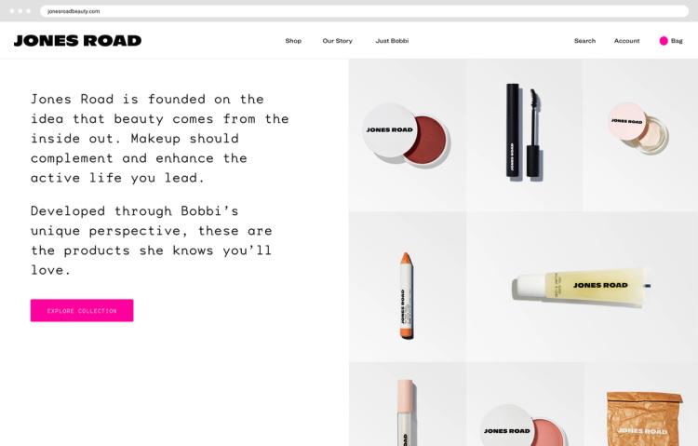Select the black mascara product
698x446 pixels.
click(524, 131)
